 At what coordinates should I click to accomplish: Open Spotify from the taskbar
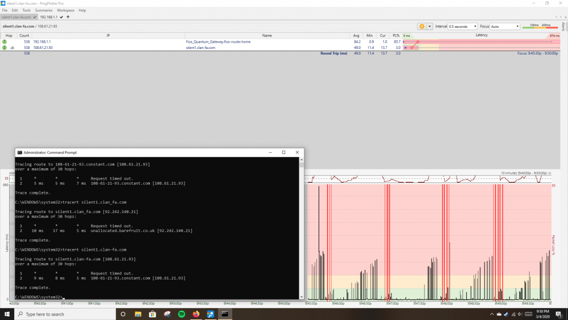pyautogui.click(x=182, y=314)
